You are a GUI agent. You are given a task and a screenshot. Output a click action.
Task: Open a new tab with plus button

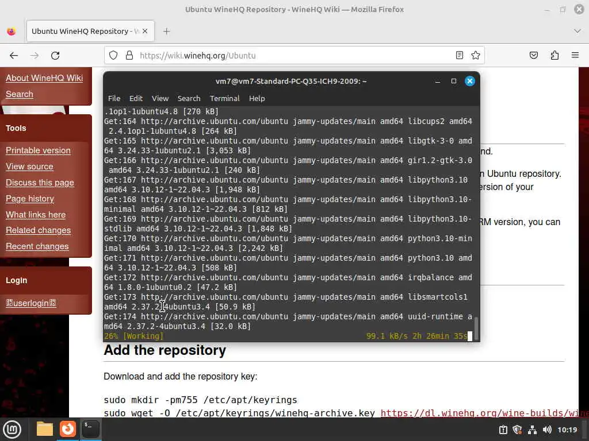166,32
